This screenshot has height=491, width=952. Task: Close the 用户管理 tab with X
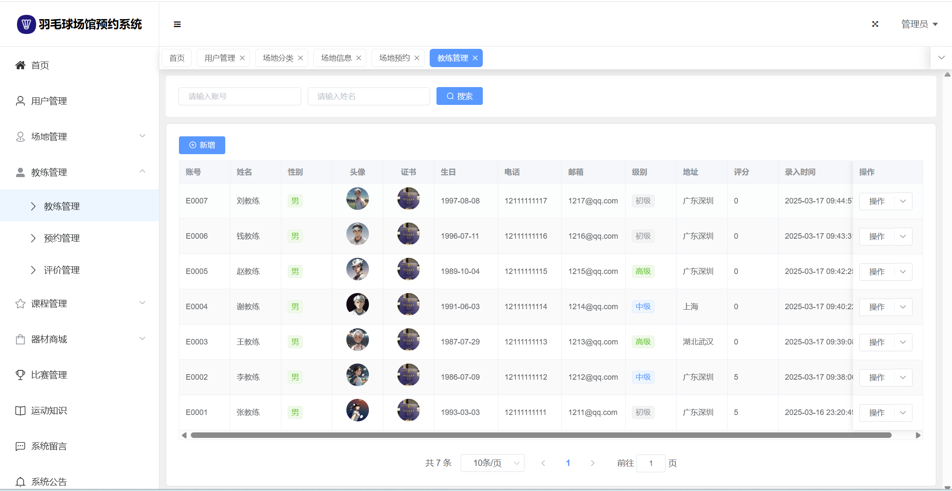pyautogui.click(x=242, y=58)
